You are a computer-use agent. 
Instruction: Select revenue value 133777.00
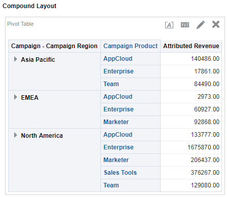point(205,135)
